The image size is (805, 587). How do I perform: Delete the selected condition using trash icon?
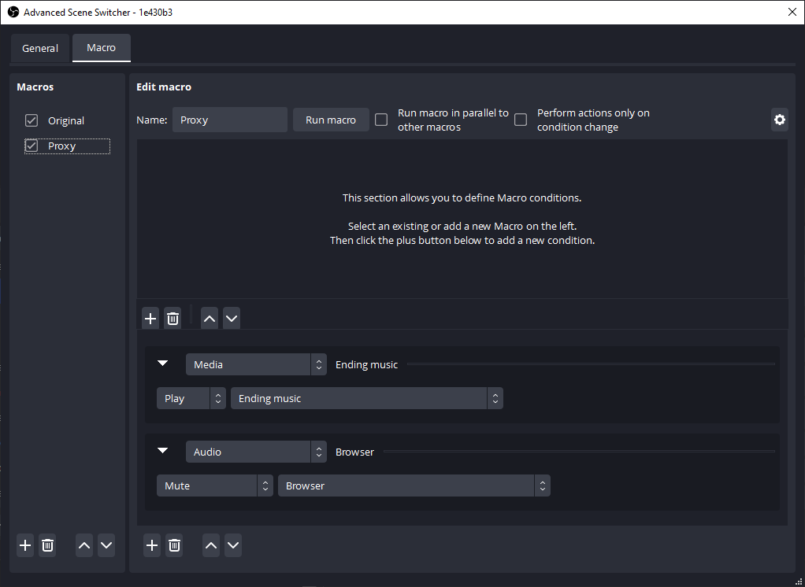tap(172, 318)
